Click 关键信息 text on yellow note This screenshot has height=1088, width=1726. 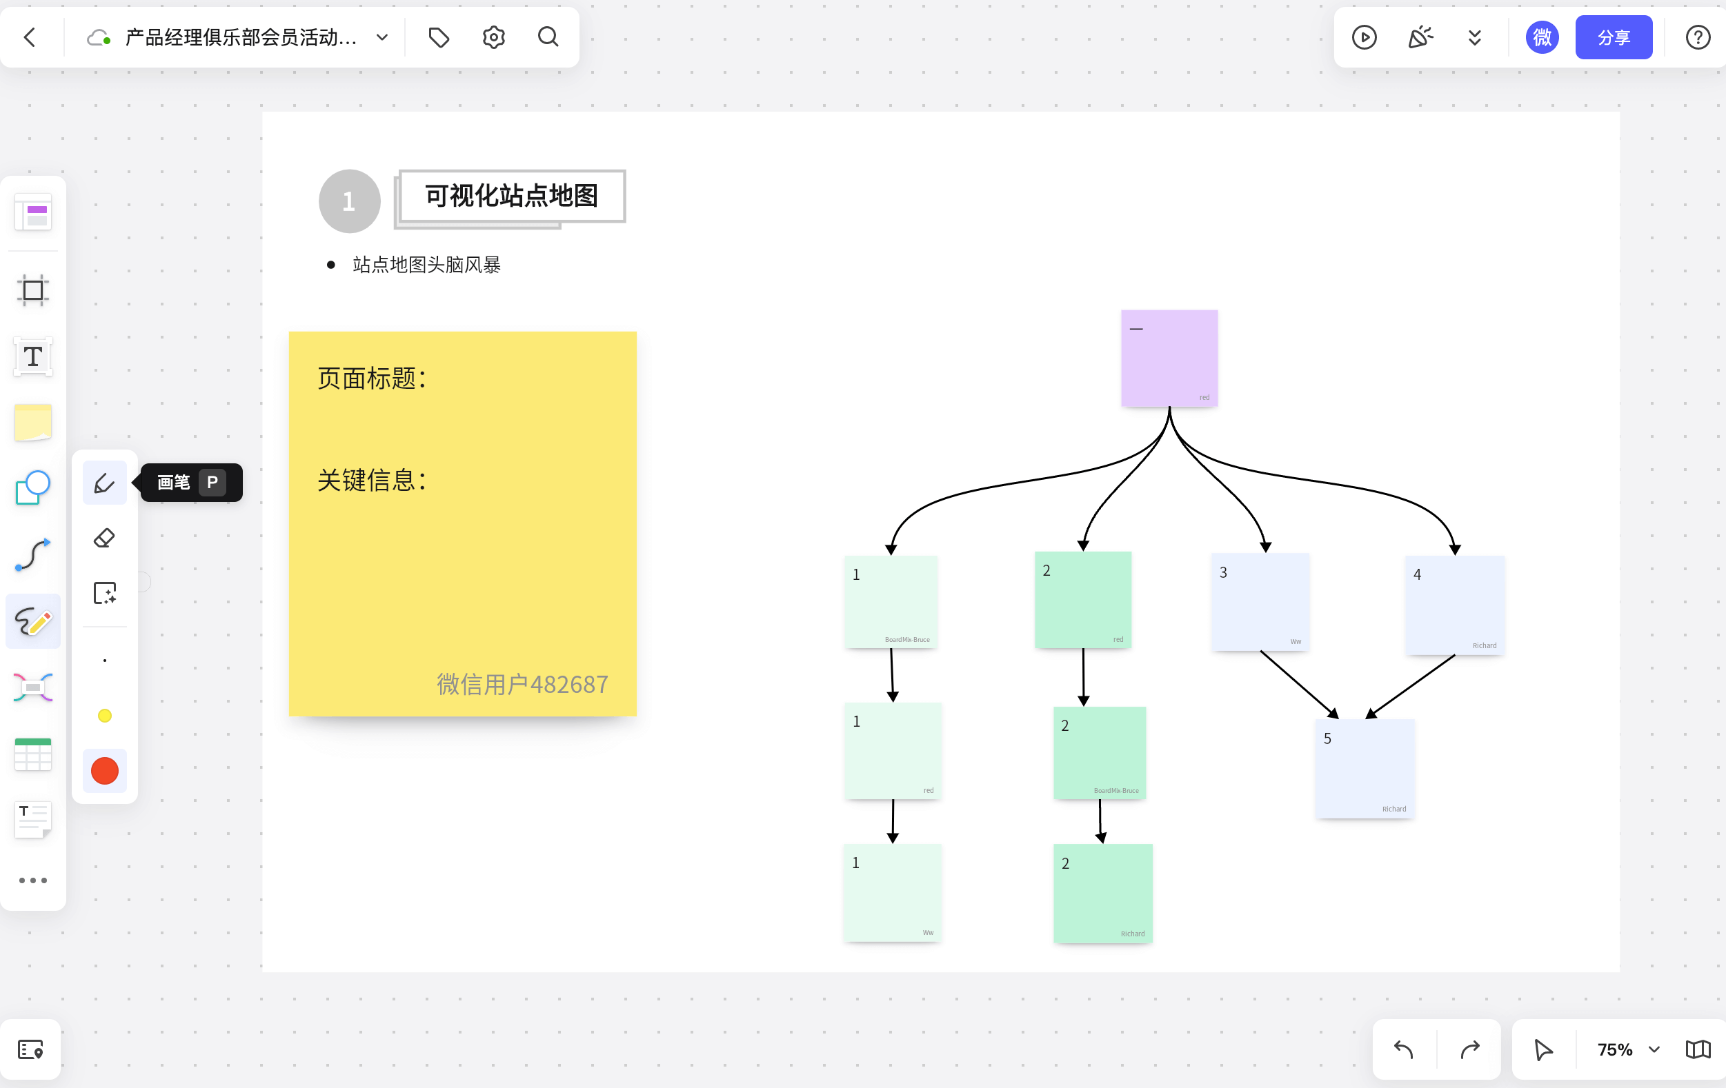[372, 480]
